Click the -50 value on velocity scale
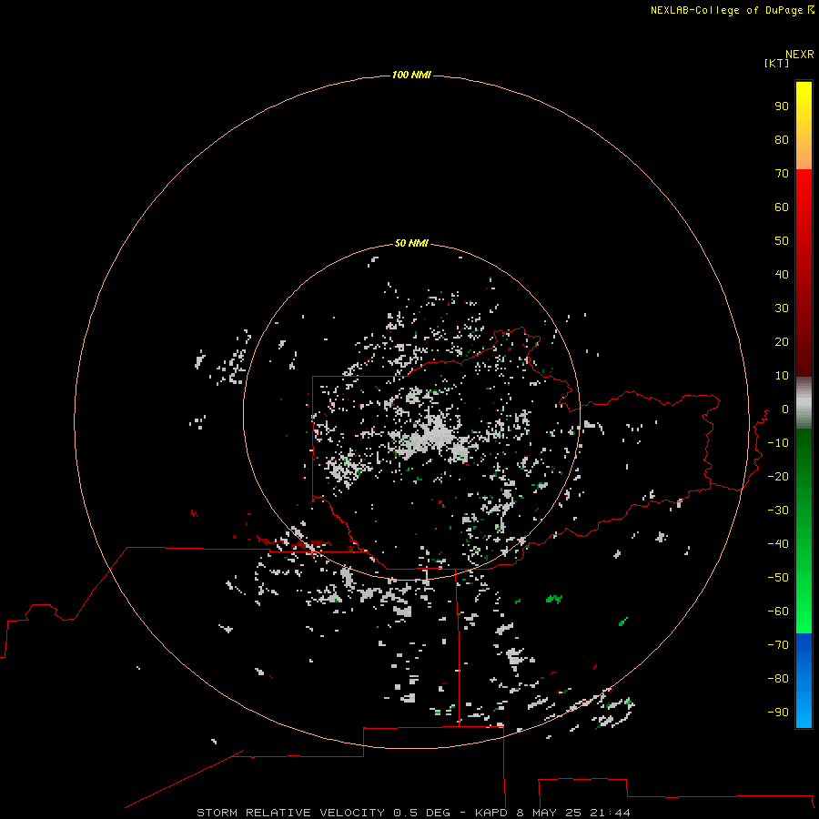The image size is (819, 819). coord(778,578)
